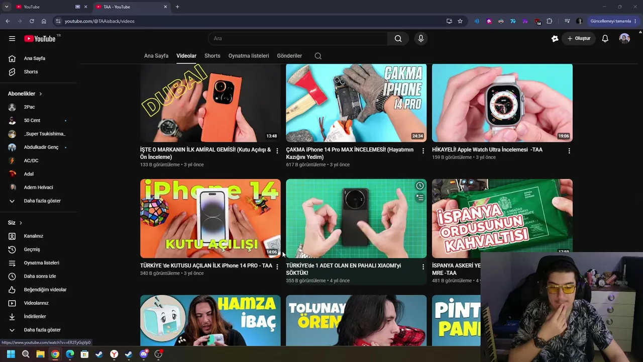This screenshot has width=643, height=362.
Task: Open Microsoft Store from the taskbar
Action: (x=84, y=354)
